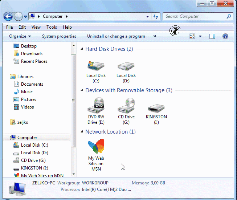Open the Tools menu

(x=52, y=27)
